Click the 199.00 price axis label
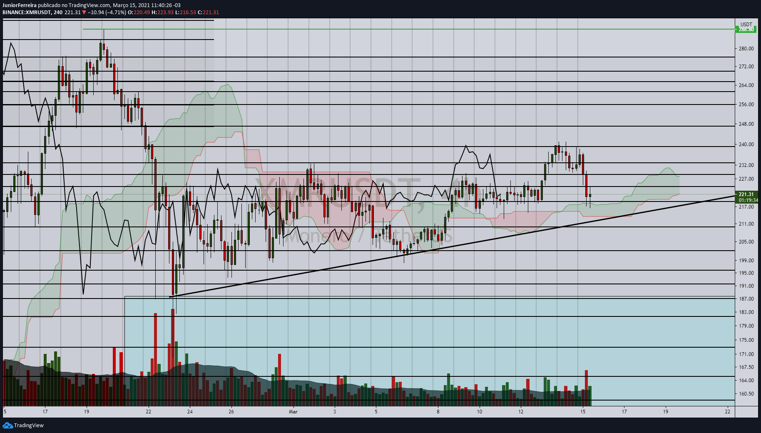The width and height of the screenshot is (761, 433). click(746, 261)
